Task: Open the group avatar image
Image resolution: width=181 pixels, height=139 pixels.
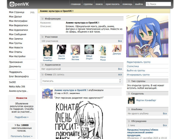Action: click(x=147, y=36)
